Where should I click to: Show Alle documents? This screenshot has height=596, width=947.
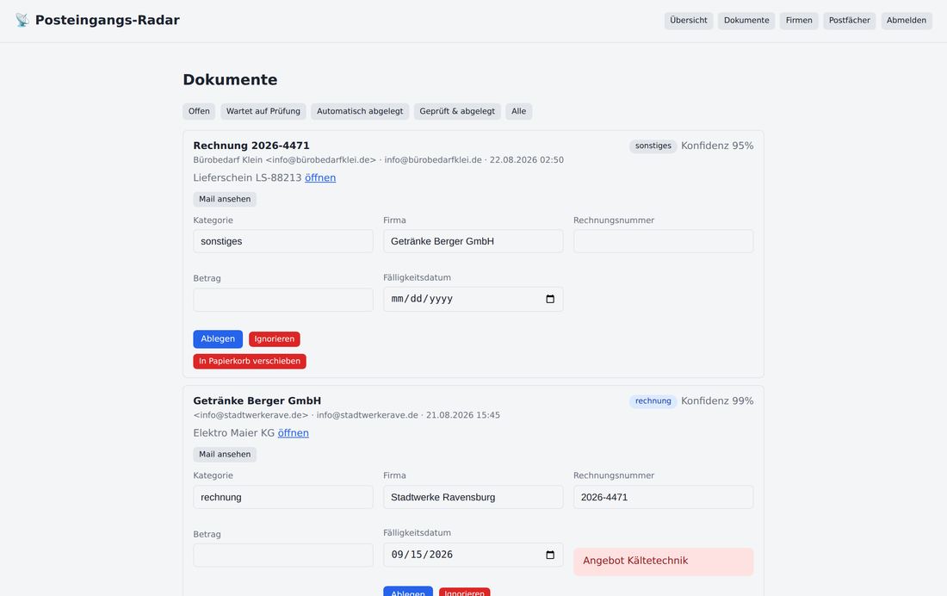519,111
